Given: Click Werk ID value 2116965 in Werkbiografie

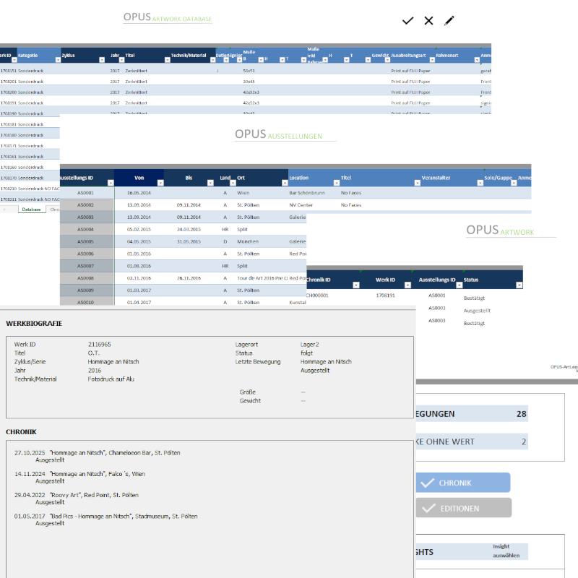Looking at the screenshot, I should tap(100, 345).
